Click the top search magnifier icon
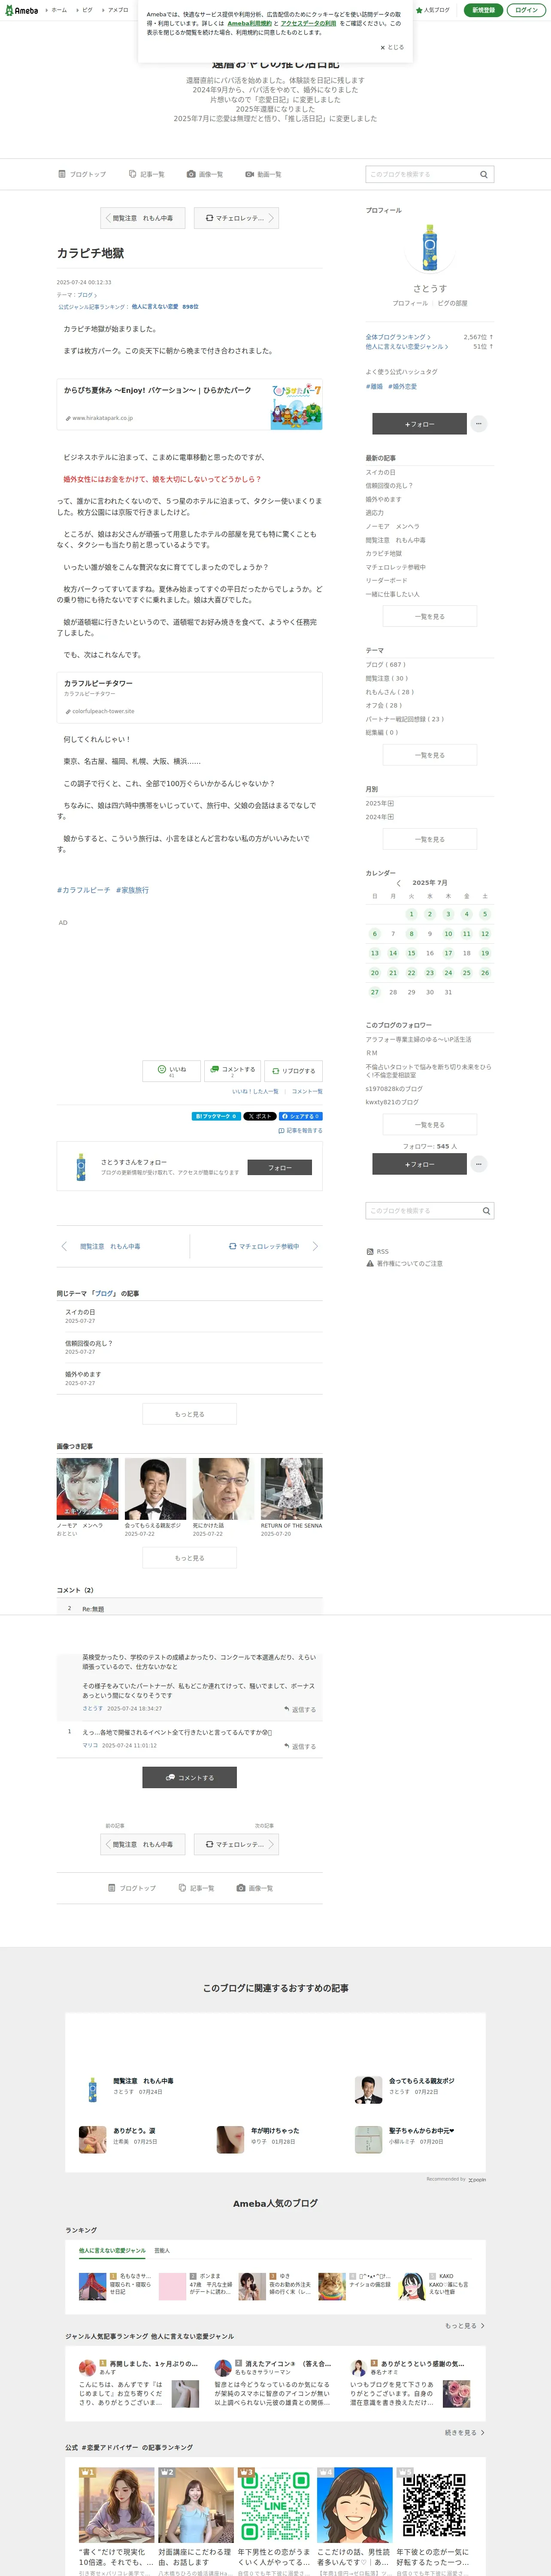The image size is (551, 2576). [x=484, y=174]
